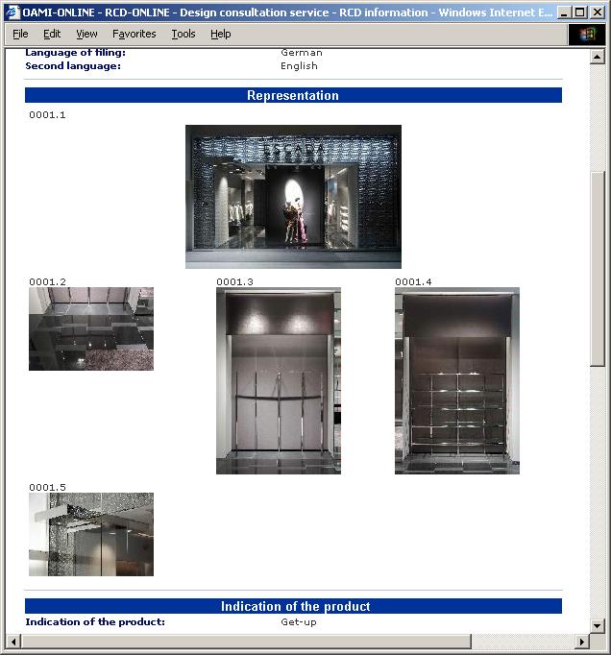Viewport: 611px width, 655px height.
Task: Click the '0001.5' image label
Action: [47, 488]
